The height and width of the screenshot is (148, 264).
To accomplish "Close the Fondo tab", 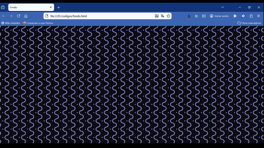I will tap(51, 7).
